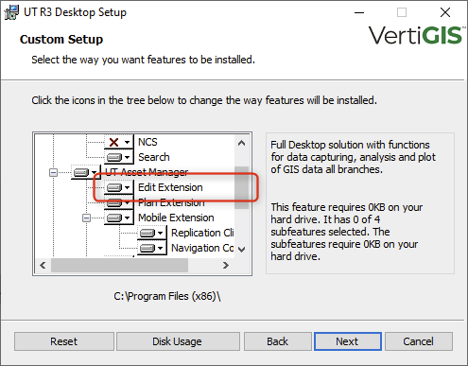Select the Search tree item
Image resolution: width=468 pixels, height=366 pixels.
(154, 157)
